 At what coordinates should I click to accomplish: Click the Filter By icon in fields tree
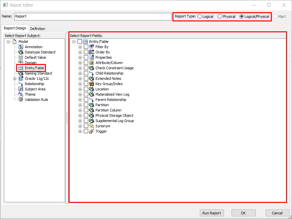coord(91,47)
